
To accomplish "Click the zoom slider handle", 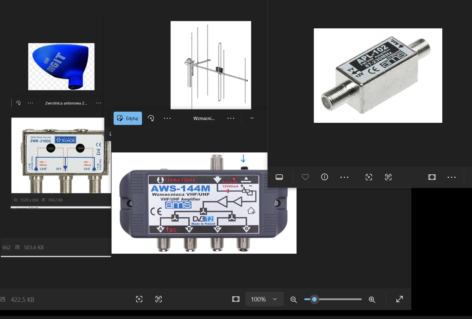I will coord(314,299).
